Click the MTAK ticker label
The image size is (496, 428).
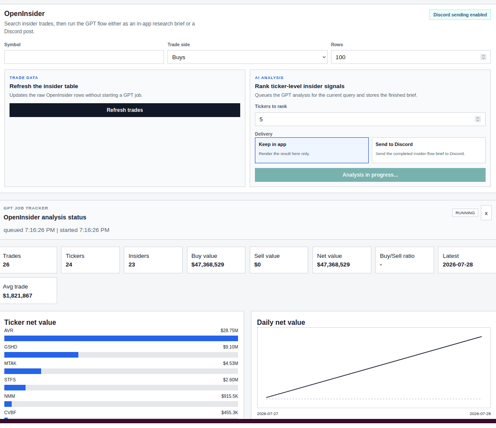[x=10, y=363]
